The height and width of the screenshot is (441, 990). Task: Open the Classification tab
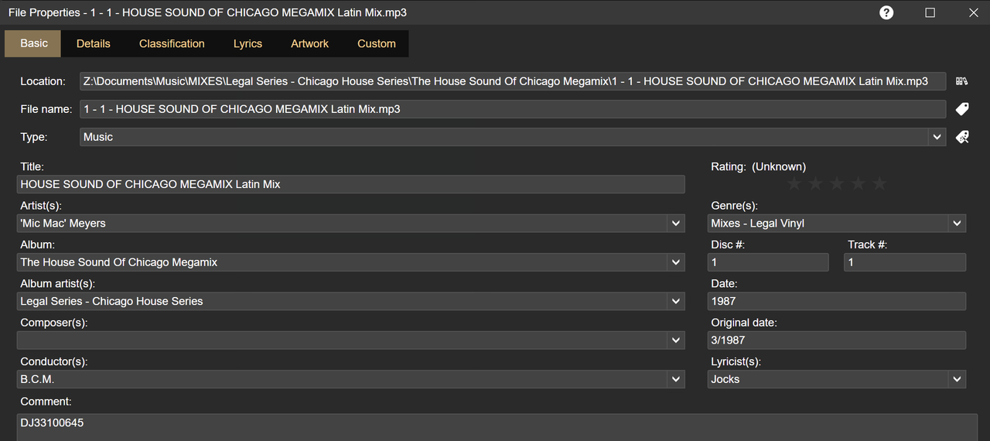coord(172,43)
